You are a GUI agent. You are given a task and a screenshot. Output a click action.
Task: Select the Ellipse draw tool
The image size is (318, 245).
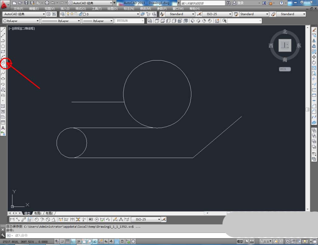[x=3, y=79]
